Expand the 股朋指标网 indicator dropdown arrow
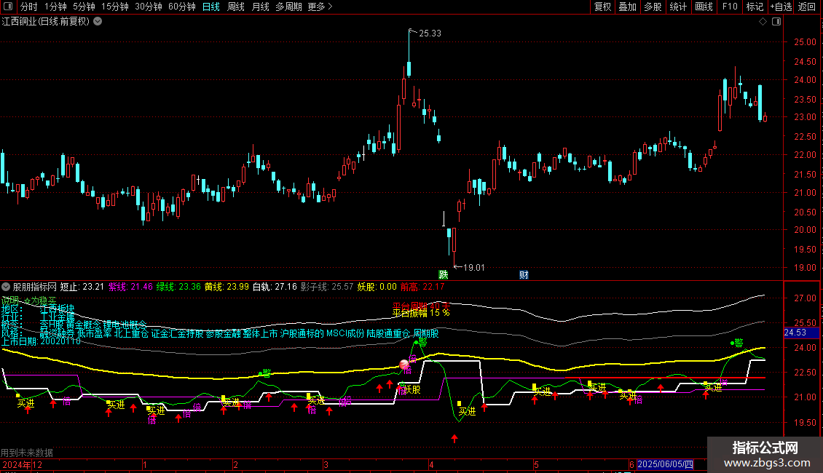This screenshot has height=473, width=823. click(6, 287)
